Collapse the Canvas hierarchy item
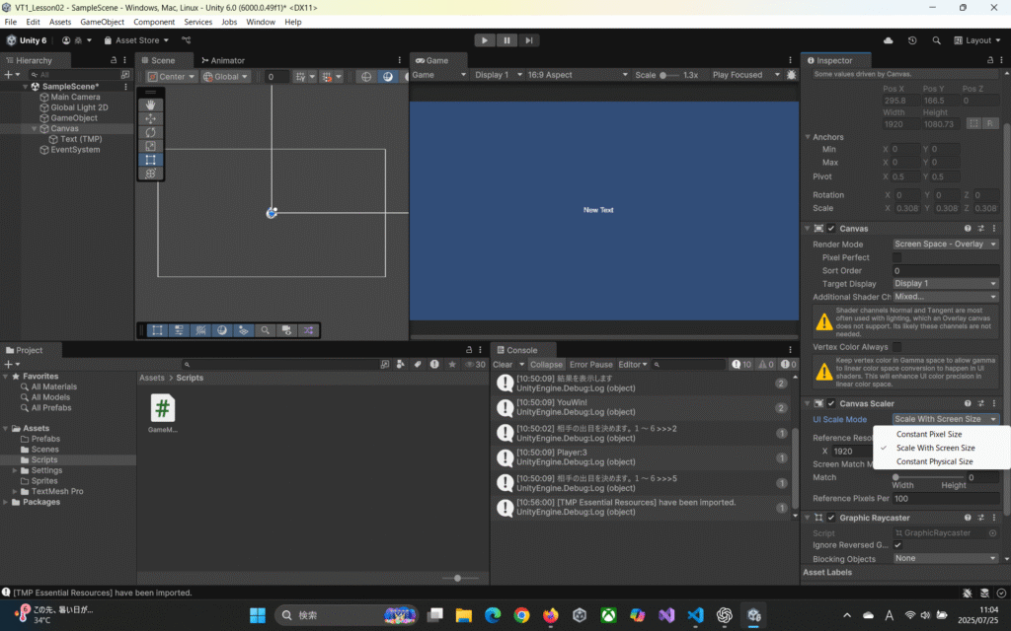1011x631 pixels. click(x=35, y=129)
